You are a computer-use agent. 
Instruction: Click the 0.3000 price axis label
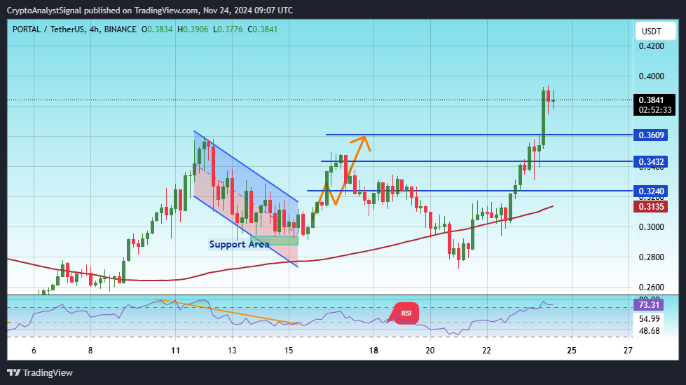pos(652,227)
